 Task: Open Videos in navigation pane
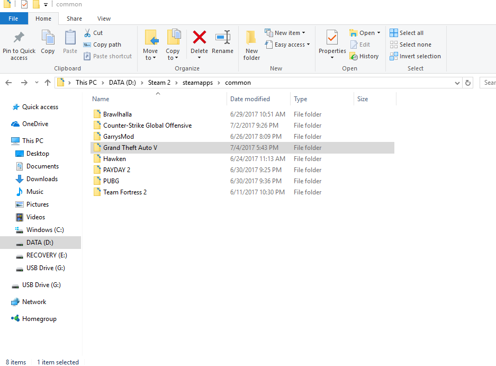coord(30,217)
